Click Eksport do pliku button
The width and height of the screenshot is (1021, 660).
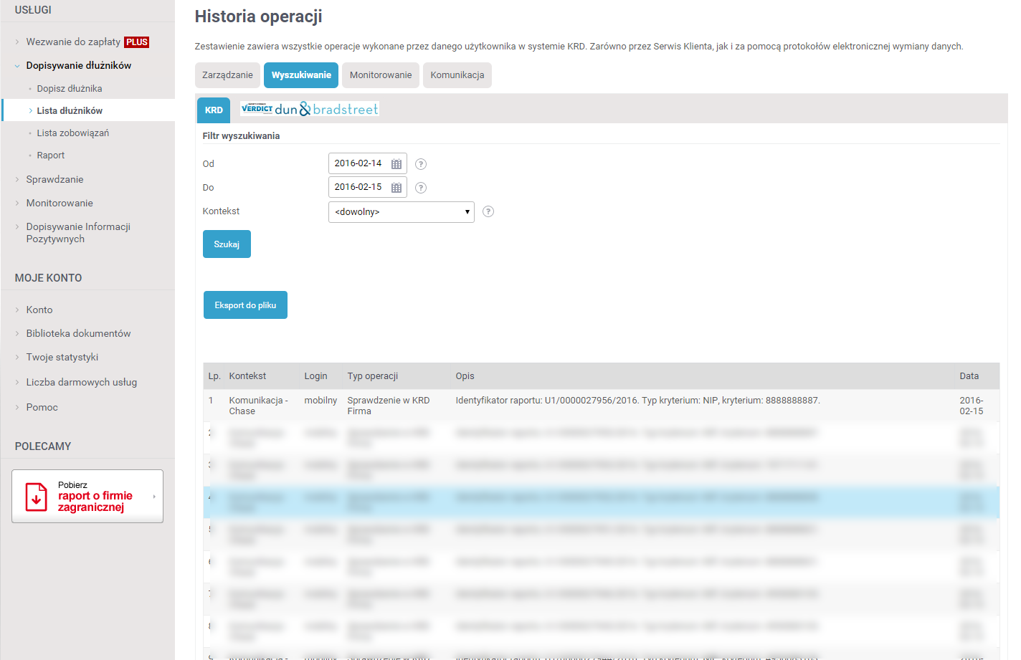tap(245, 305)
